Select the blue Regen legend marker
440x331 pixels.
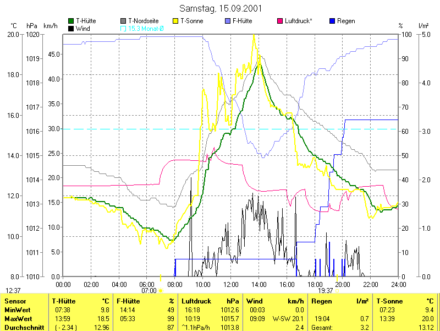tap(332, 21)
